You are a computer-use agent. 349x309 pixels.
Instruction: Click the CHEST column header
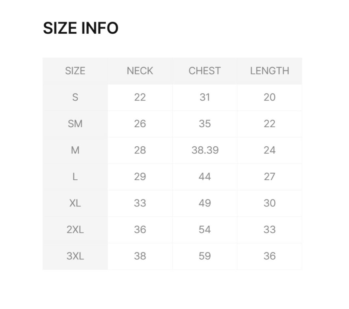point(205,71)
